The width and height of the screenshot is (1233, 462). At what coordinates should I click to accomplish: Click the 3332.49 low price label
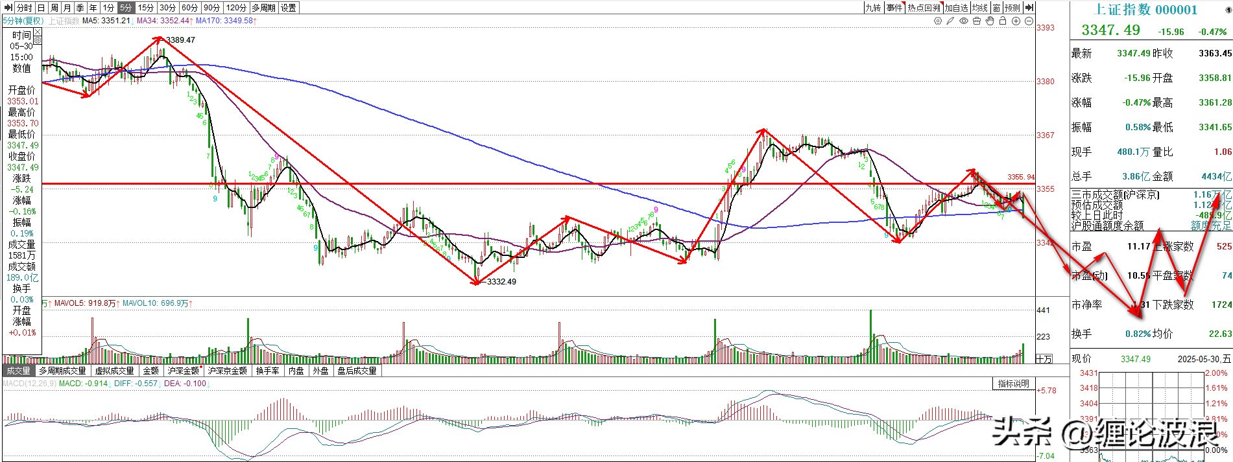click(x=501, y=282)
